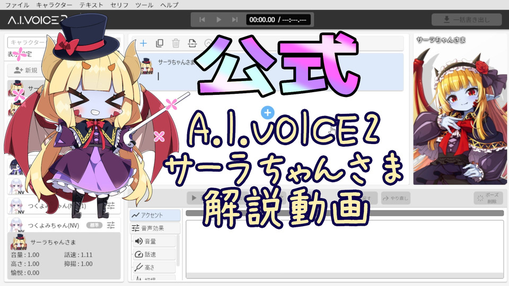Open the ファイル menu
Screen dimensions: 509x286
coord(17,5)
